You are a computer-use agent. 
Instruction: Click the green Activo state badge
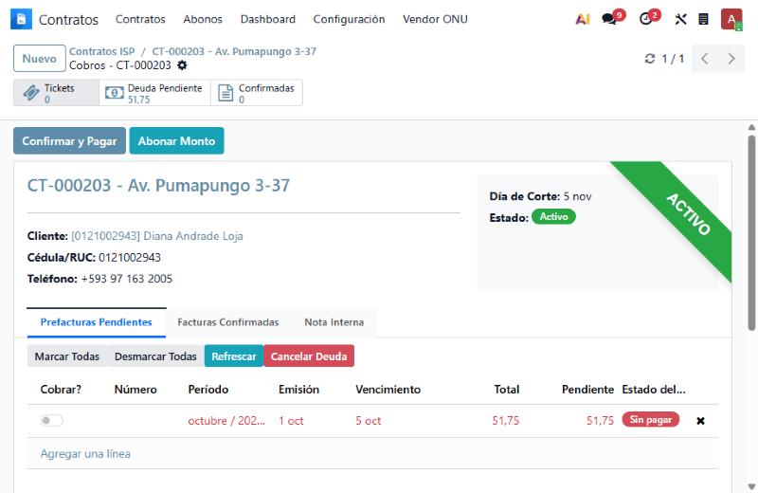pyautogui.click(x=553, y=217)
